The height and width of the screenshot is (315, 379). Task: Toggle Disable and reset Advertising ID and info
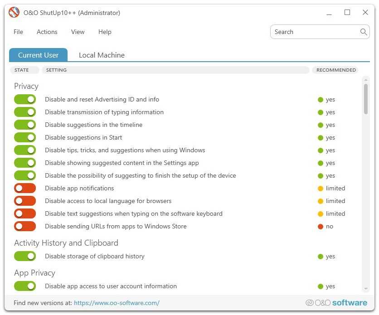(x=25, y=99)
